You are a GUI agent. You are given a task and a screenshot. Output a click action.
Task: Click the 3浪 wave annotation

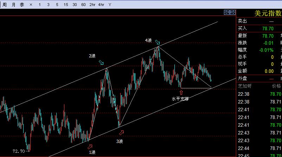tap(120, 142)
